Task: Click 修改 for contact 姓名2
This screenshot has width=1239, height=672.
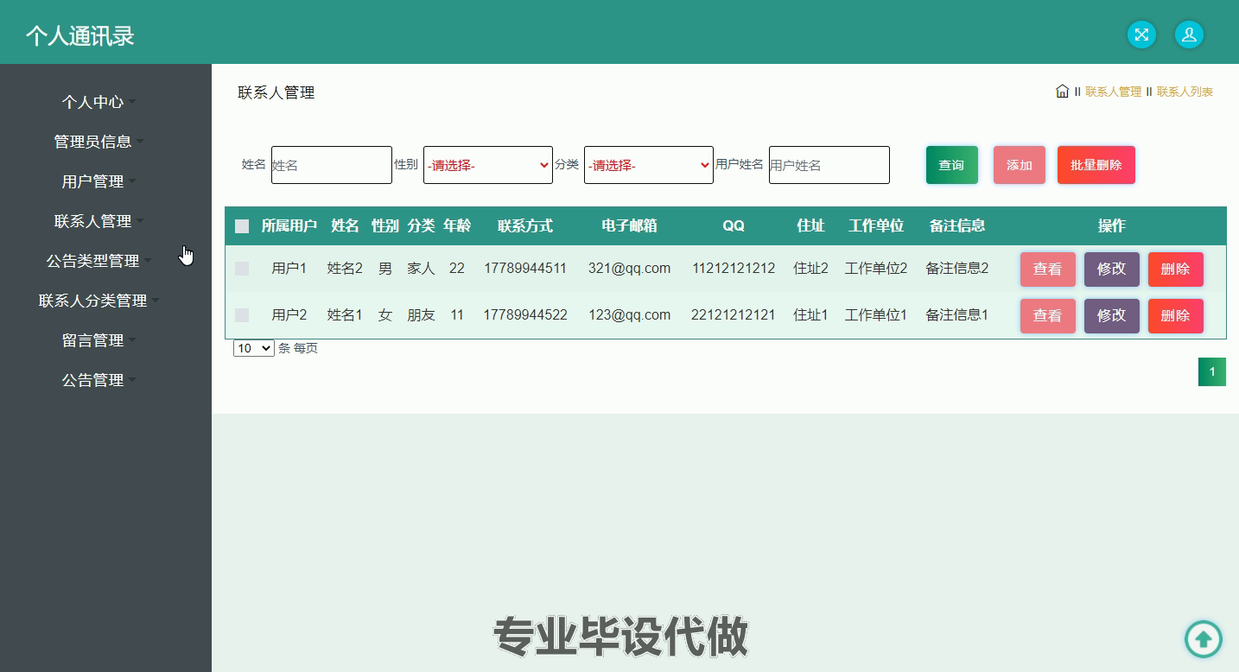Action: 1112,269
